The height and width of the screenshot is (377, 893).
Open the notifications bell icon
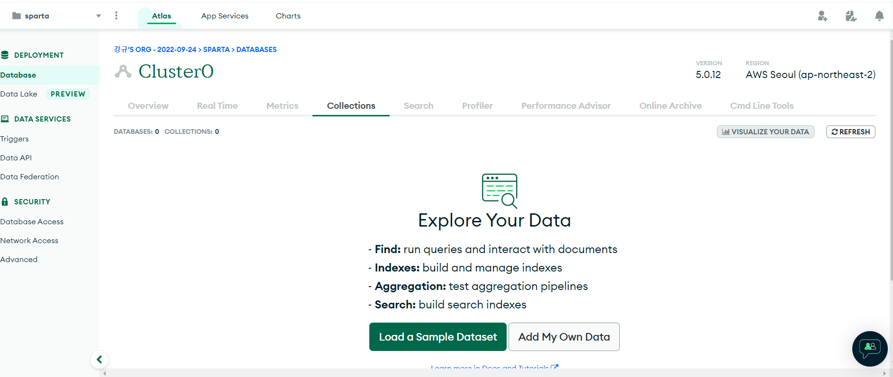[x=879, y=16]
